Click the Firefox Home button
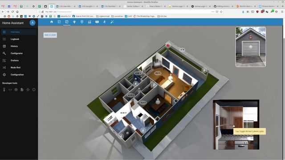The height and width of the screenshot is (160, 285). 17,12
